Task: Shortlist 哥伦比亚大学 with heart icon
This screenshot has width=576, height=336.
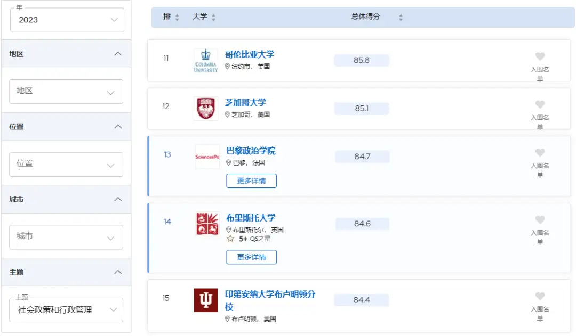Action: [x=540, y=56]
